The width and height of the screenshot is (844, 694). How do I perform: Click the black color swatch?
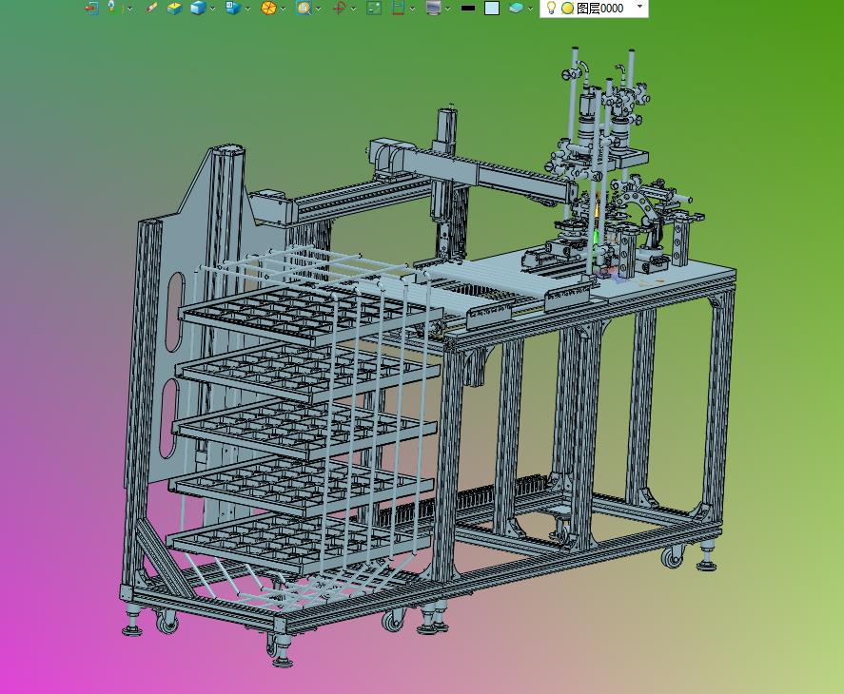[x=468, y=8]
